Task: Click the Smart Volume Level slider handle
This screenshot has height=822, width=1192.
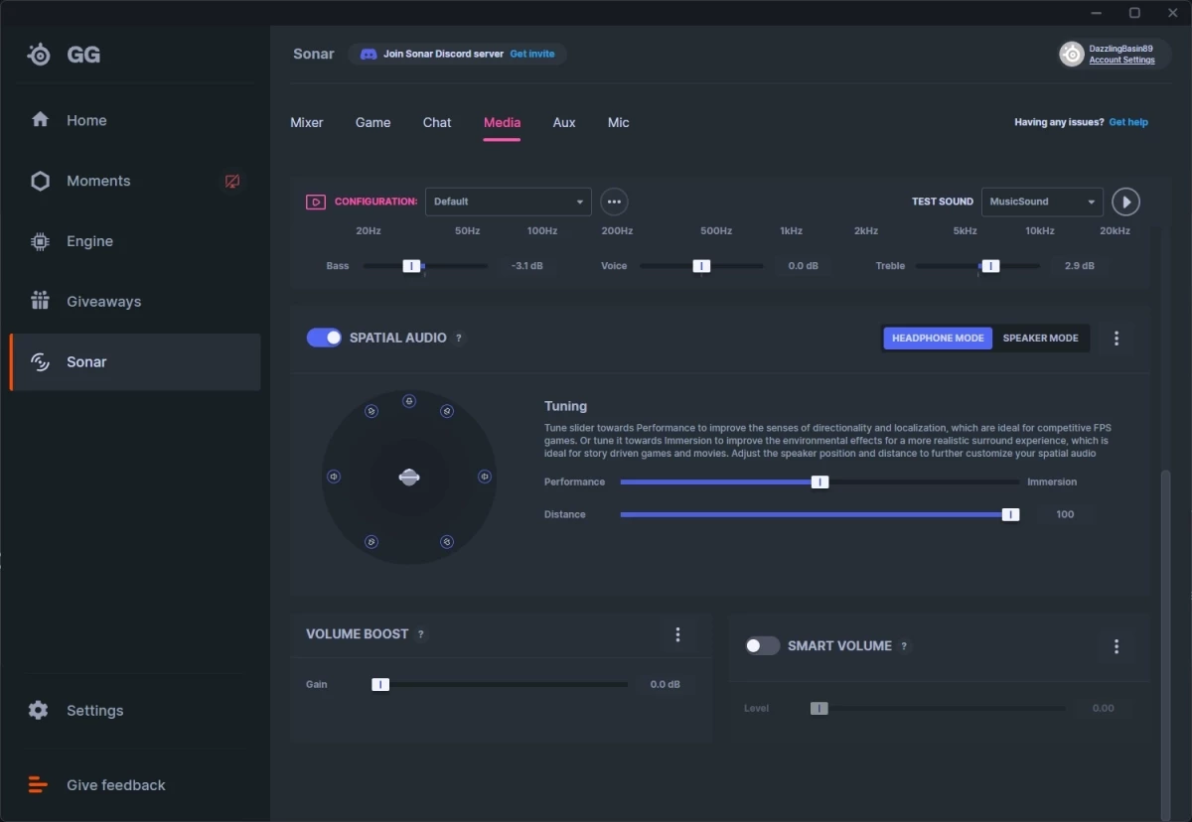Action: coord(819,708)
